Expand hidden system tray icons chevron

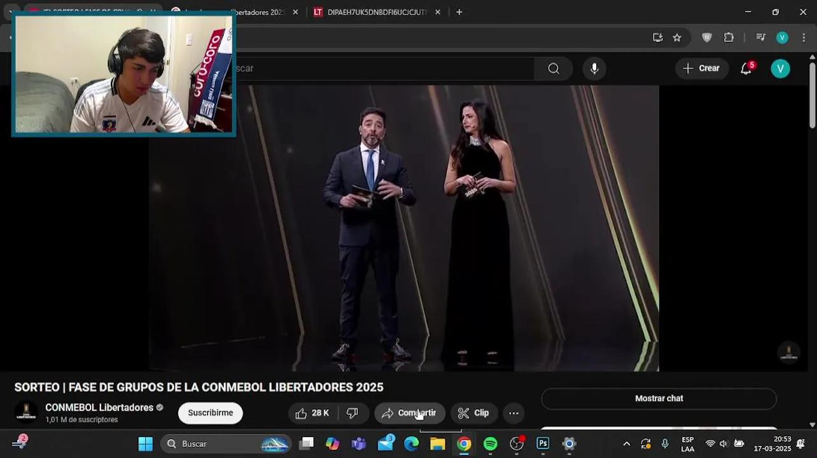(x=626, y=444)
